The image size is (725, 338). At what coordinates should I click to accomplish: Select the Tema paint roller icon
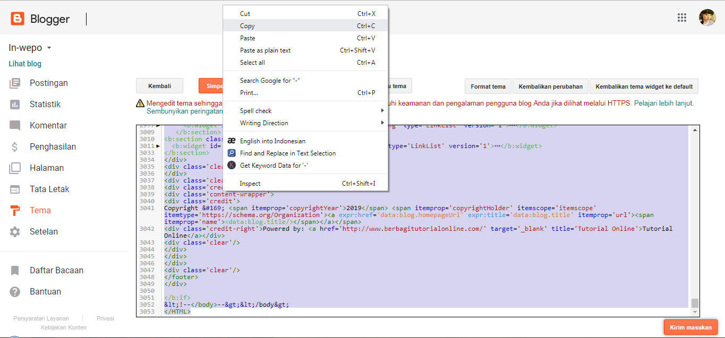pos(15,210)
